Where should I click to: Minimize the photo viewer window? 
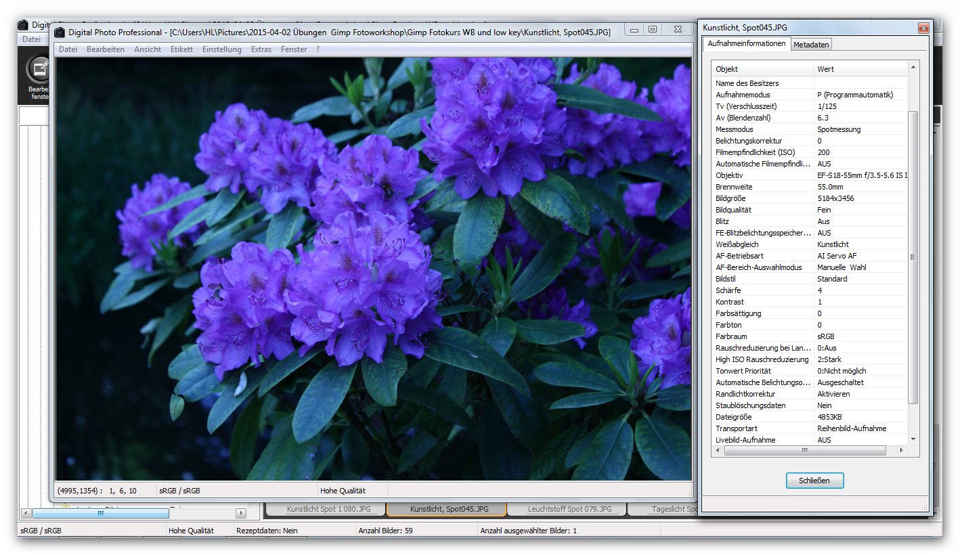[x=634, y=29]
